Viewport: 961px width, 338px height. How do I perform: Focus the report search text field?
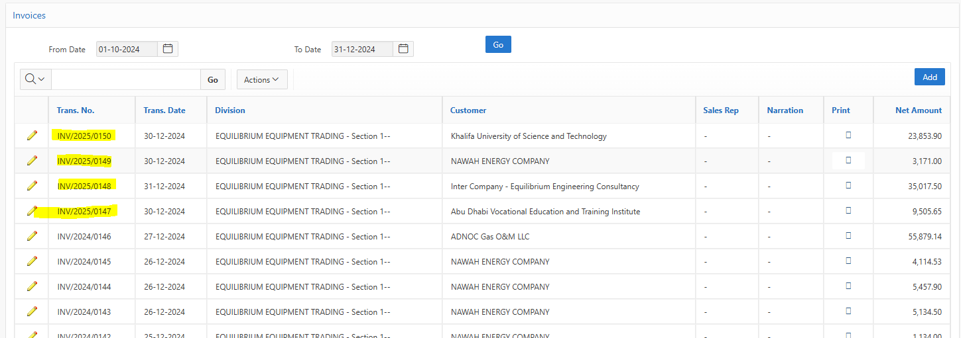click(x=125, y=79)
